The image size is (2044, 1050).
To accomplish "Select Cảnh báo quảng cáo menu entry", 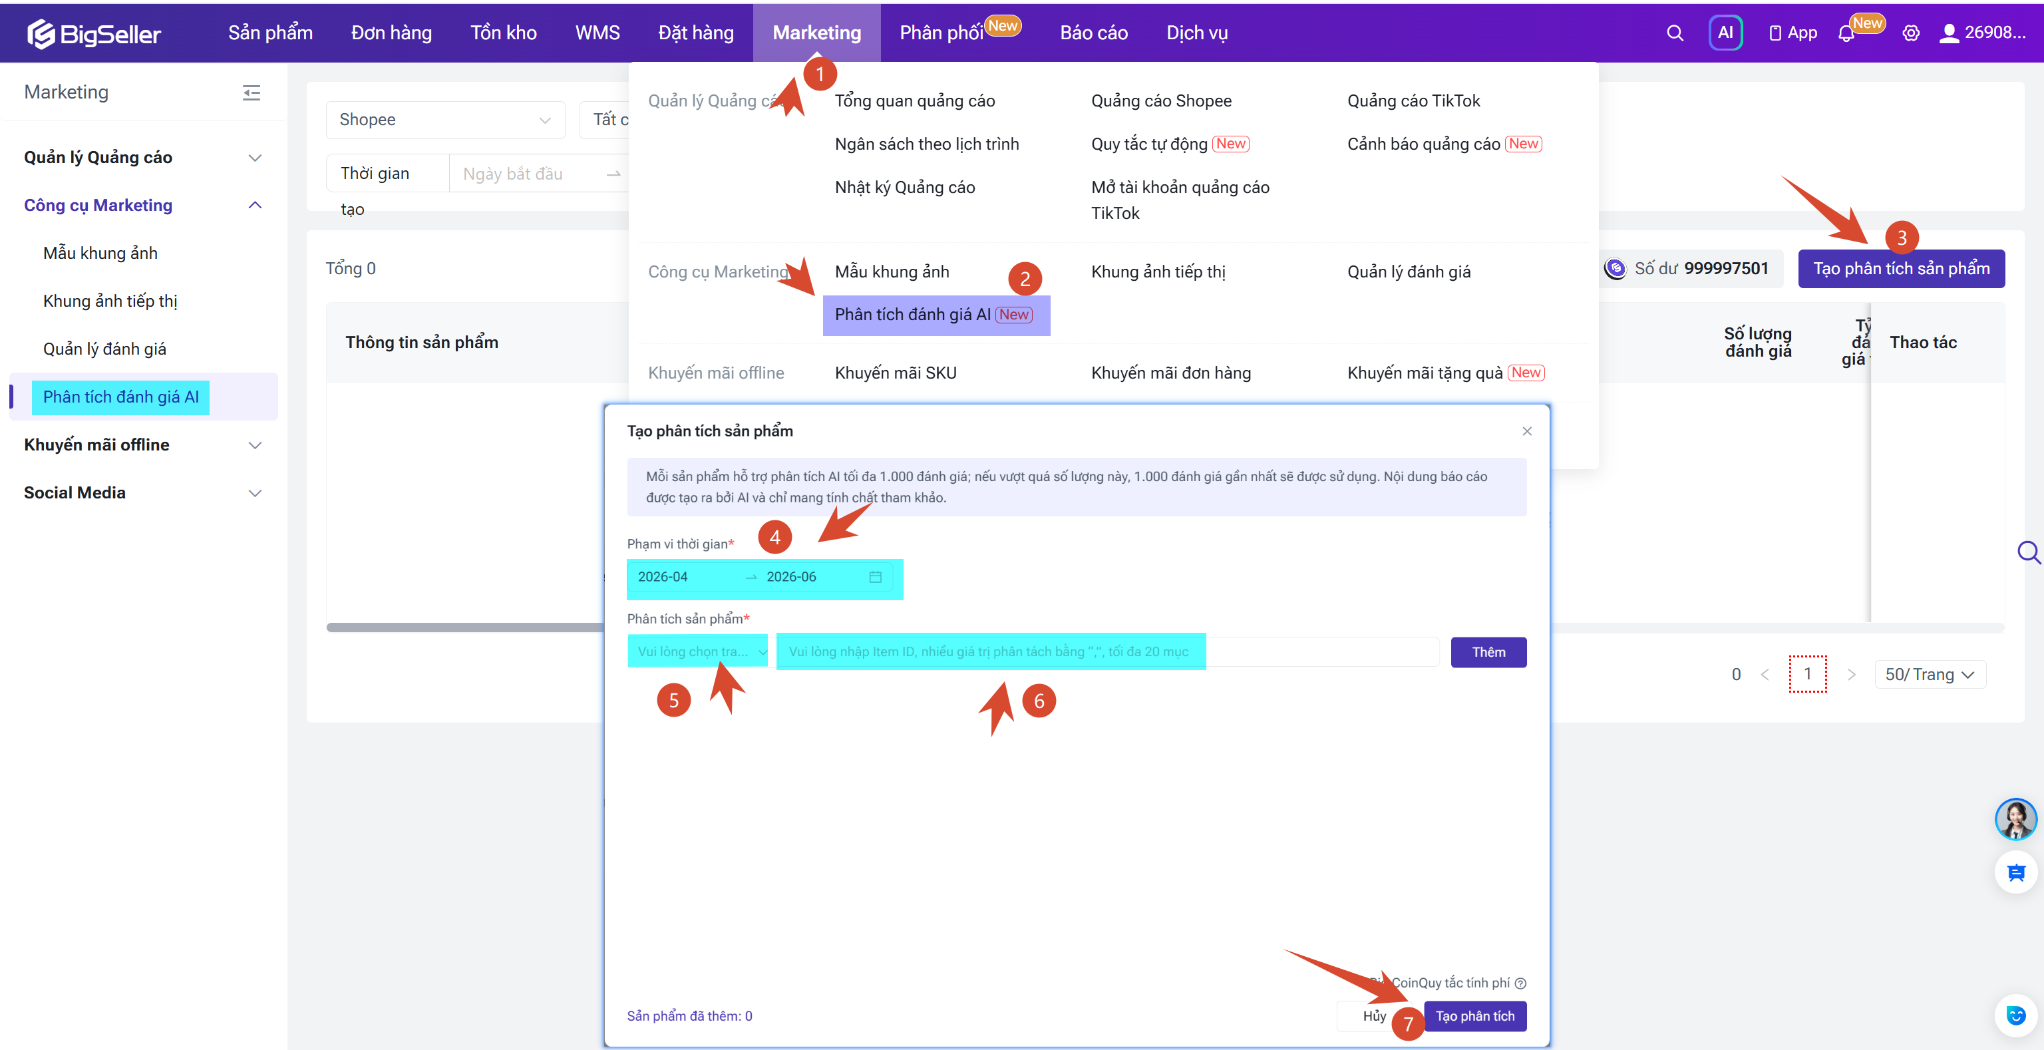I will click(x=1444, y=144).
